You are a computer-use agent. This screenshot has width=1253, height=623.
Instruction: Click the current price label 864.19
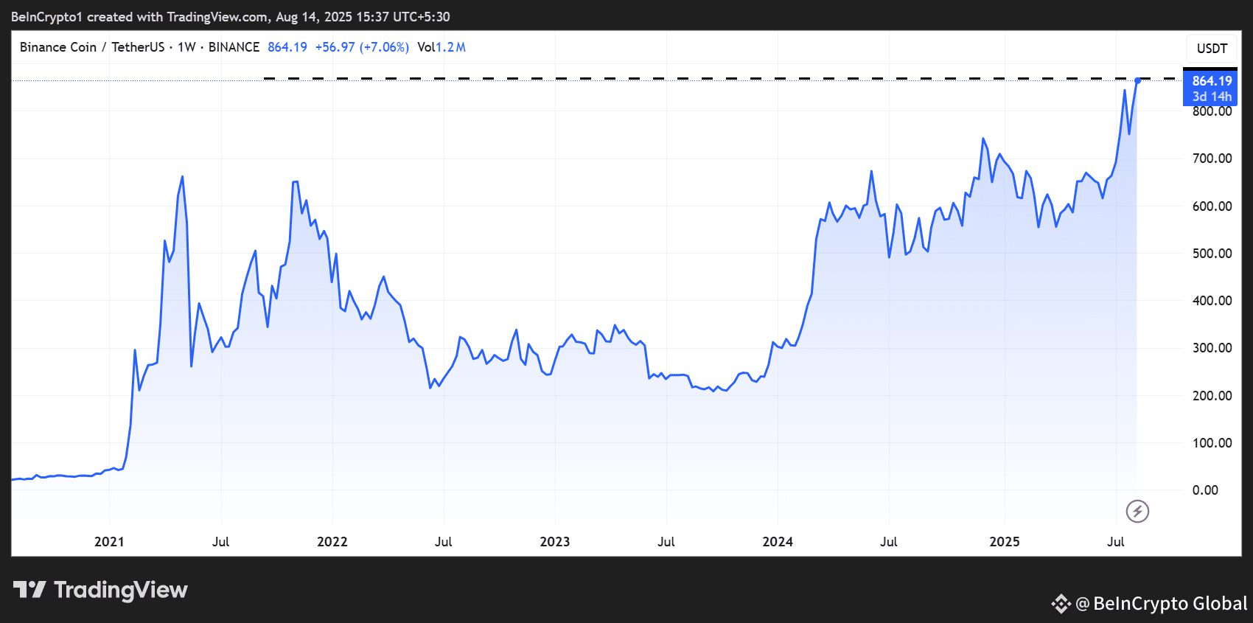[1212, 81]
